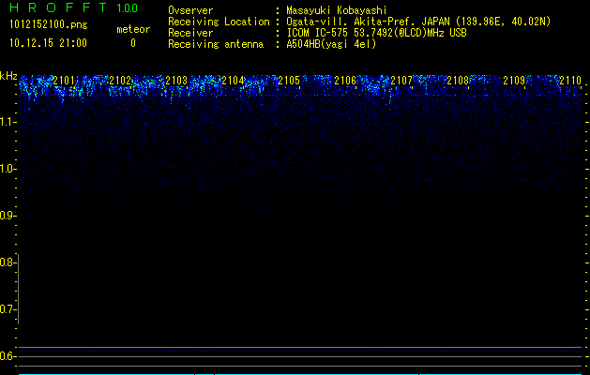Select observer name Masayuki Kobayashi
The width and height of the screenshot is (590, 375).
(337, 10)
